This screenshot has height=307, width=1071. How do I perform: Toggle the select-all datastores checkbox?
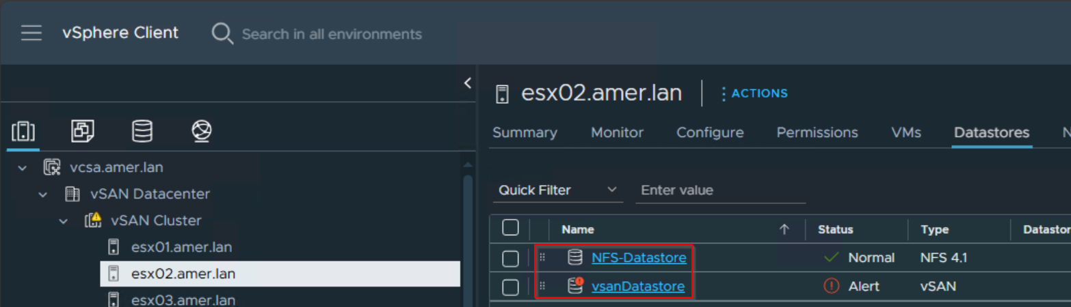(x=510, y=228)
